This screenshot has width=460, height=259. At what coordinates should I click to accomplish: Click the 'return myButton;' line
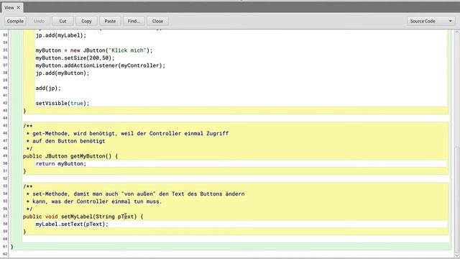point(61,164)
